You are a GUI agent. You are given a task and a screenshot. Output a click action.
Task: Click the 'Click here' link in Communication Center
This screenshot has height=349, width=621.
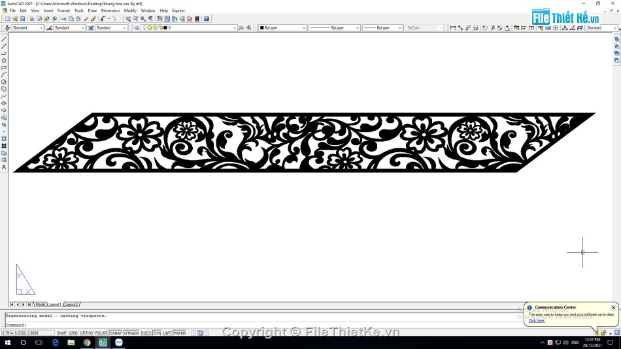pyautogui.click(x=536, y=320)
